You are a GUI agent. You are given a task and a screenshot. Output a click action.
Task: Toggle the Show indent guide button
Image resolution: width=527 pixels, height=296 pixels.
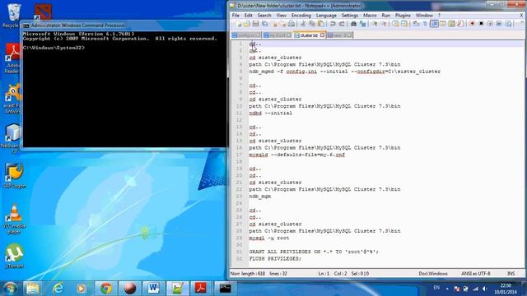click(x=434, y=24)
